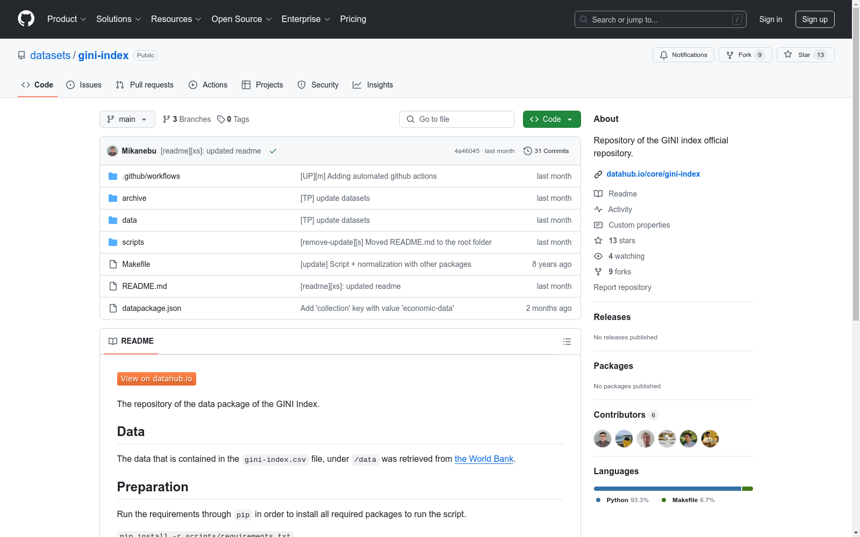Click the file icon for datapackage.json

tap(113, 308)
